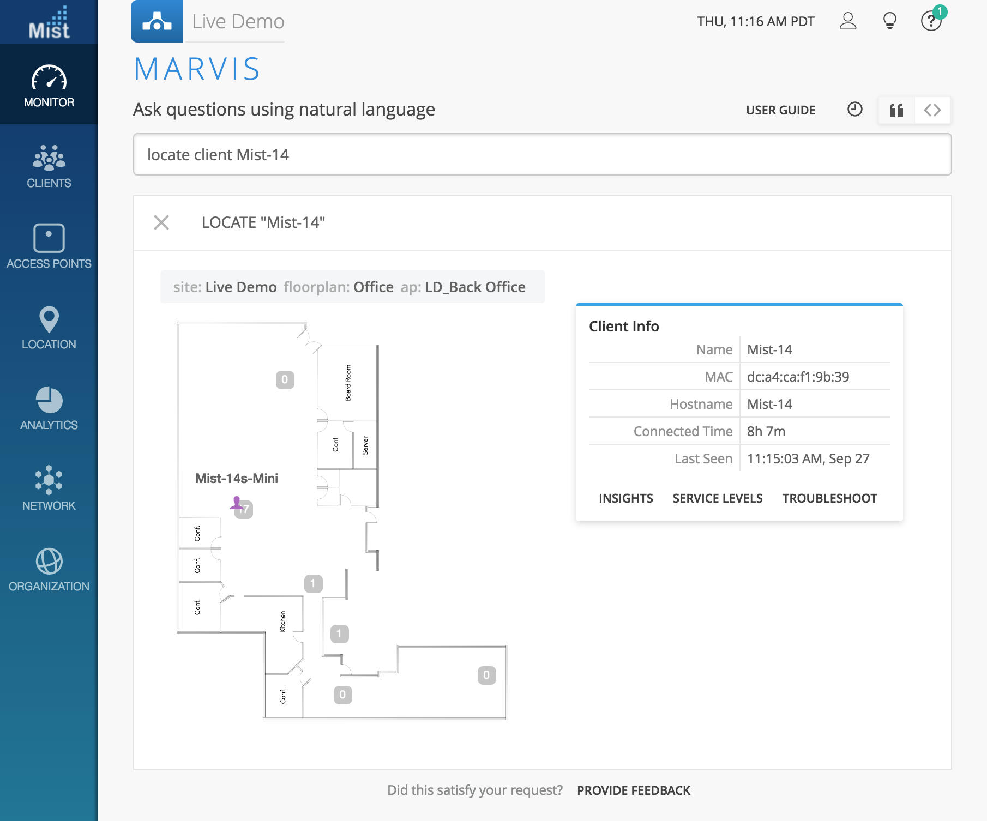Viewport: 987px width, 821px height.
Task: Open the Location section
Action: [x=49, y=328]
